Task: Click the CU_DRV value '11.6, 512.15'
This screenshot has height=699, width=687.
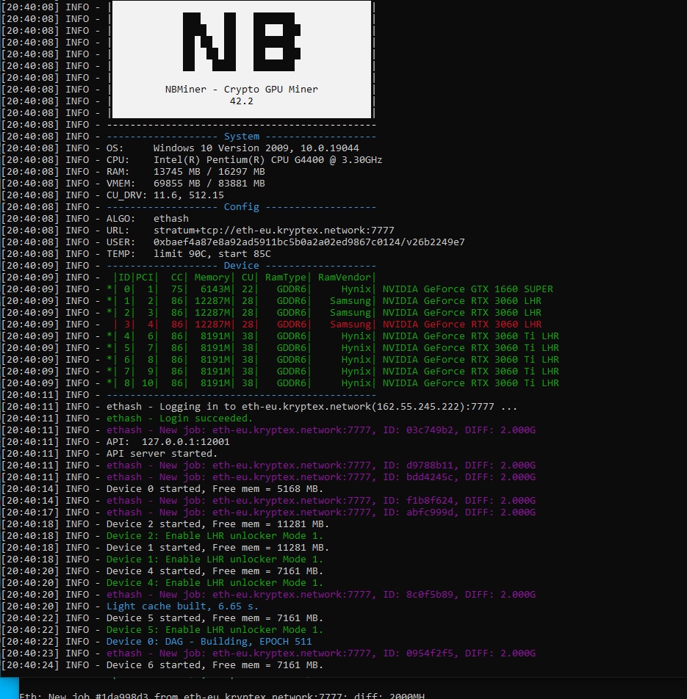Action: pos(189,195)
